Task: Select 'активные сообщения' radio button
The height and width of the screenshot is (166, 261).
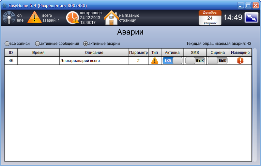Action: point(38,43)
